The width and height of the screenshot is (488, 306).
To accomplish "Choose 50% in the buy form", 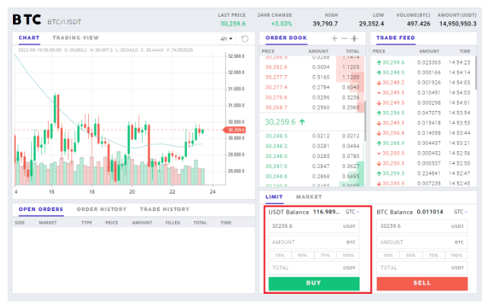I will tap(303, 255).
